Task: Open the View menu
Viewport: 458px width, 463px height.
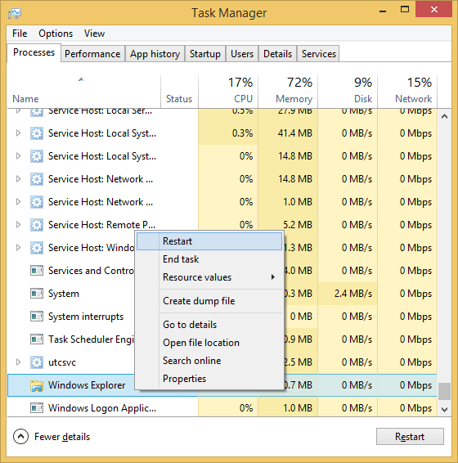Action: [94, 34]
